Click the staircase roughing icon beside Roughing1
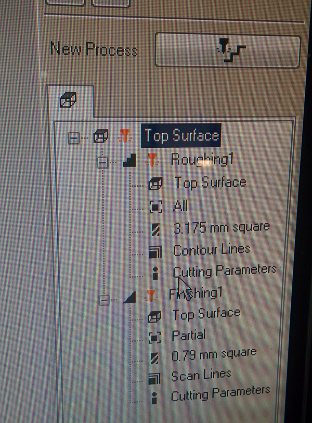The width and height of the screenshot is (312, 423). click(129, 160)
